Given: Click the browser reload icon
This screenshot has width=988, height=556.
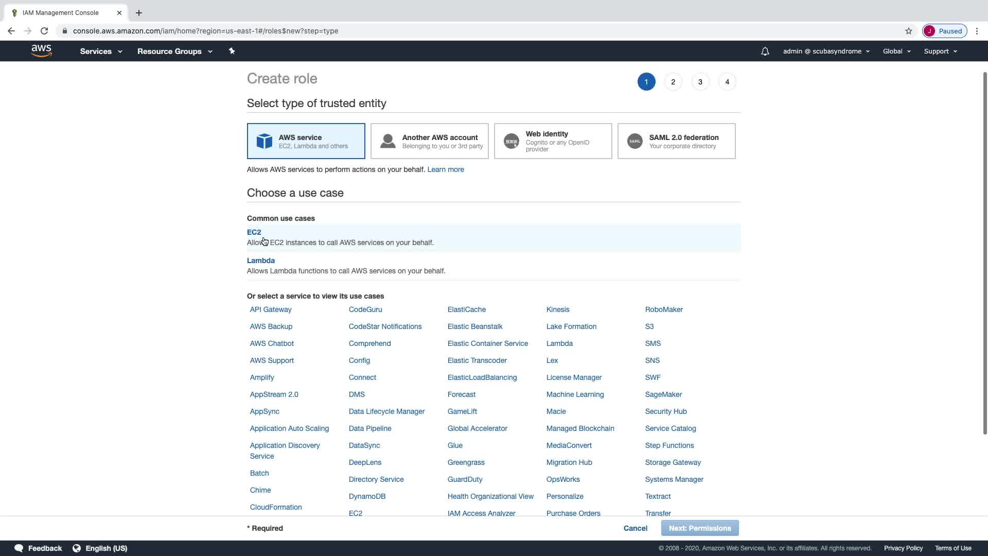Looking at the screenshot, I should click(x=44, y=31).
